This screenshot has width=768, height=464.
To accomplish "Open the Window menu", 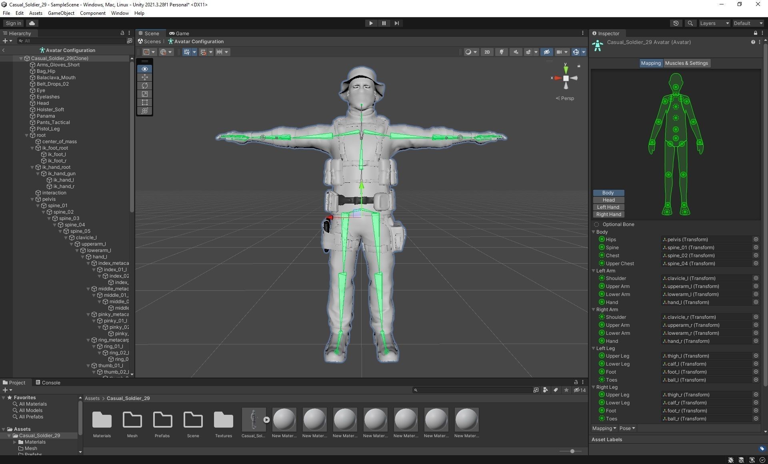I will tap(120, 13).
